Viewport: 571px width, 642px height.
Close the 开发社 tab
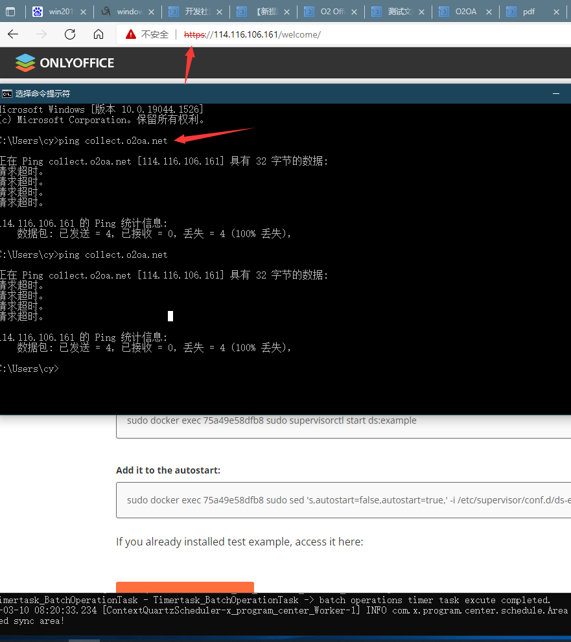[x=219, y=12]
